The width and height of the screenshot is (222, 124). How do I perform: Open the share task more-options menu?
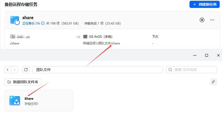click(212, 20)
